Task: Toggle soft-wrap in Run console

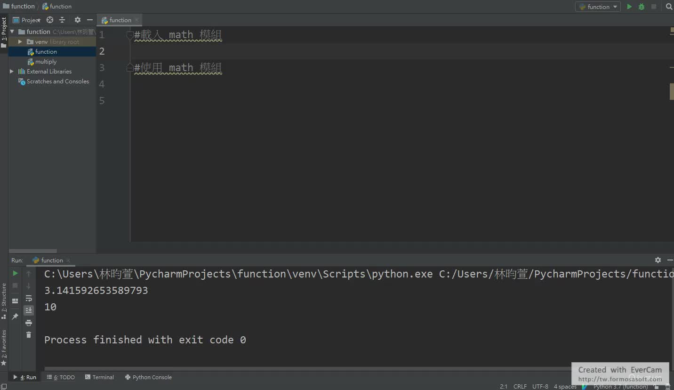Action: [29, 298]
